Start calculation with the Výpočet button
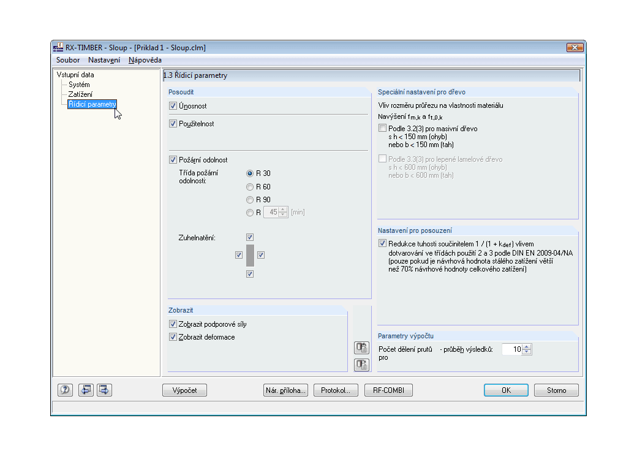This screenshot has height=456, width=637. click(x=184, y=390)
